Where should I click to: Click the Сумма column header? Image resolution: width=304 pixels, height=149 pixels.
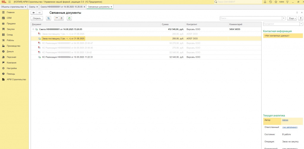173,24
